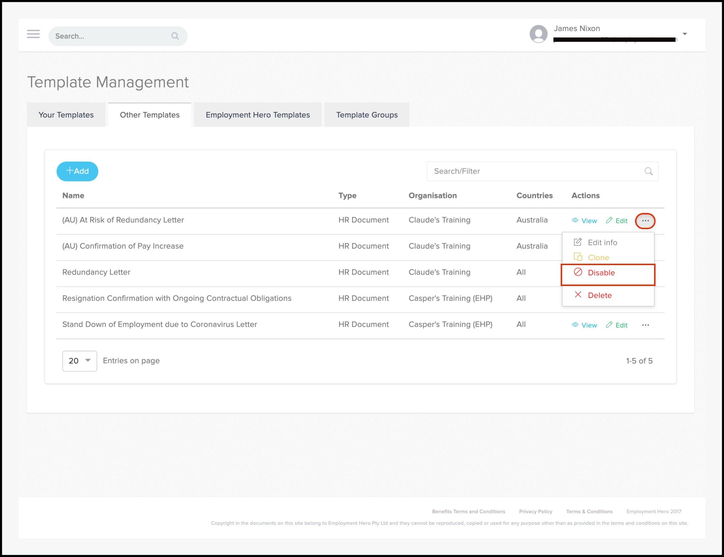724x557 pixels.
Task: Choose Clone in the actions menu
Action: (598, 258)
